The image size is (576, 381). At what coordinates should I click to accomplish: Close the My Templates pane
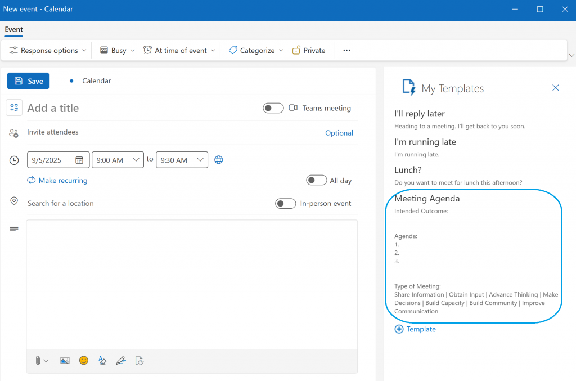556,88
